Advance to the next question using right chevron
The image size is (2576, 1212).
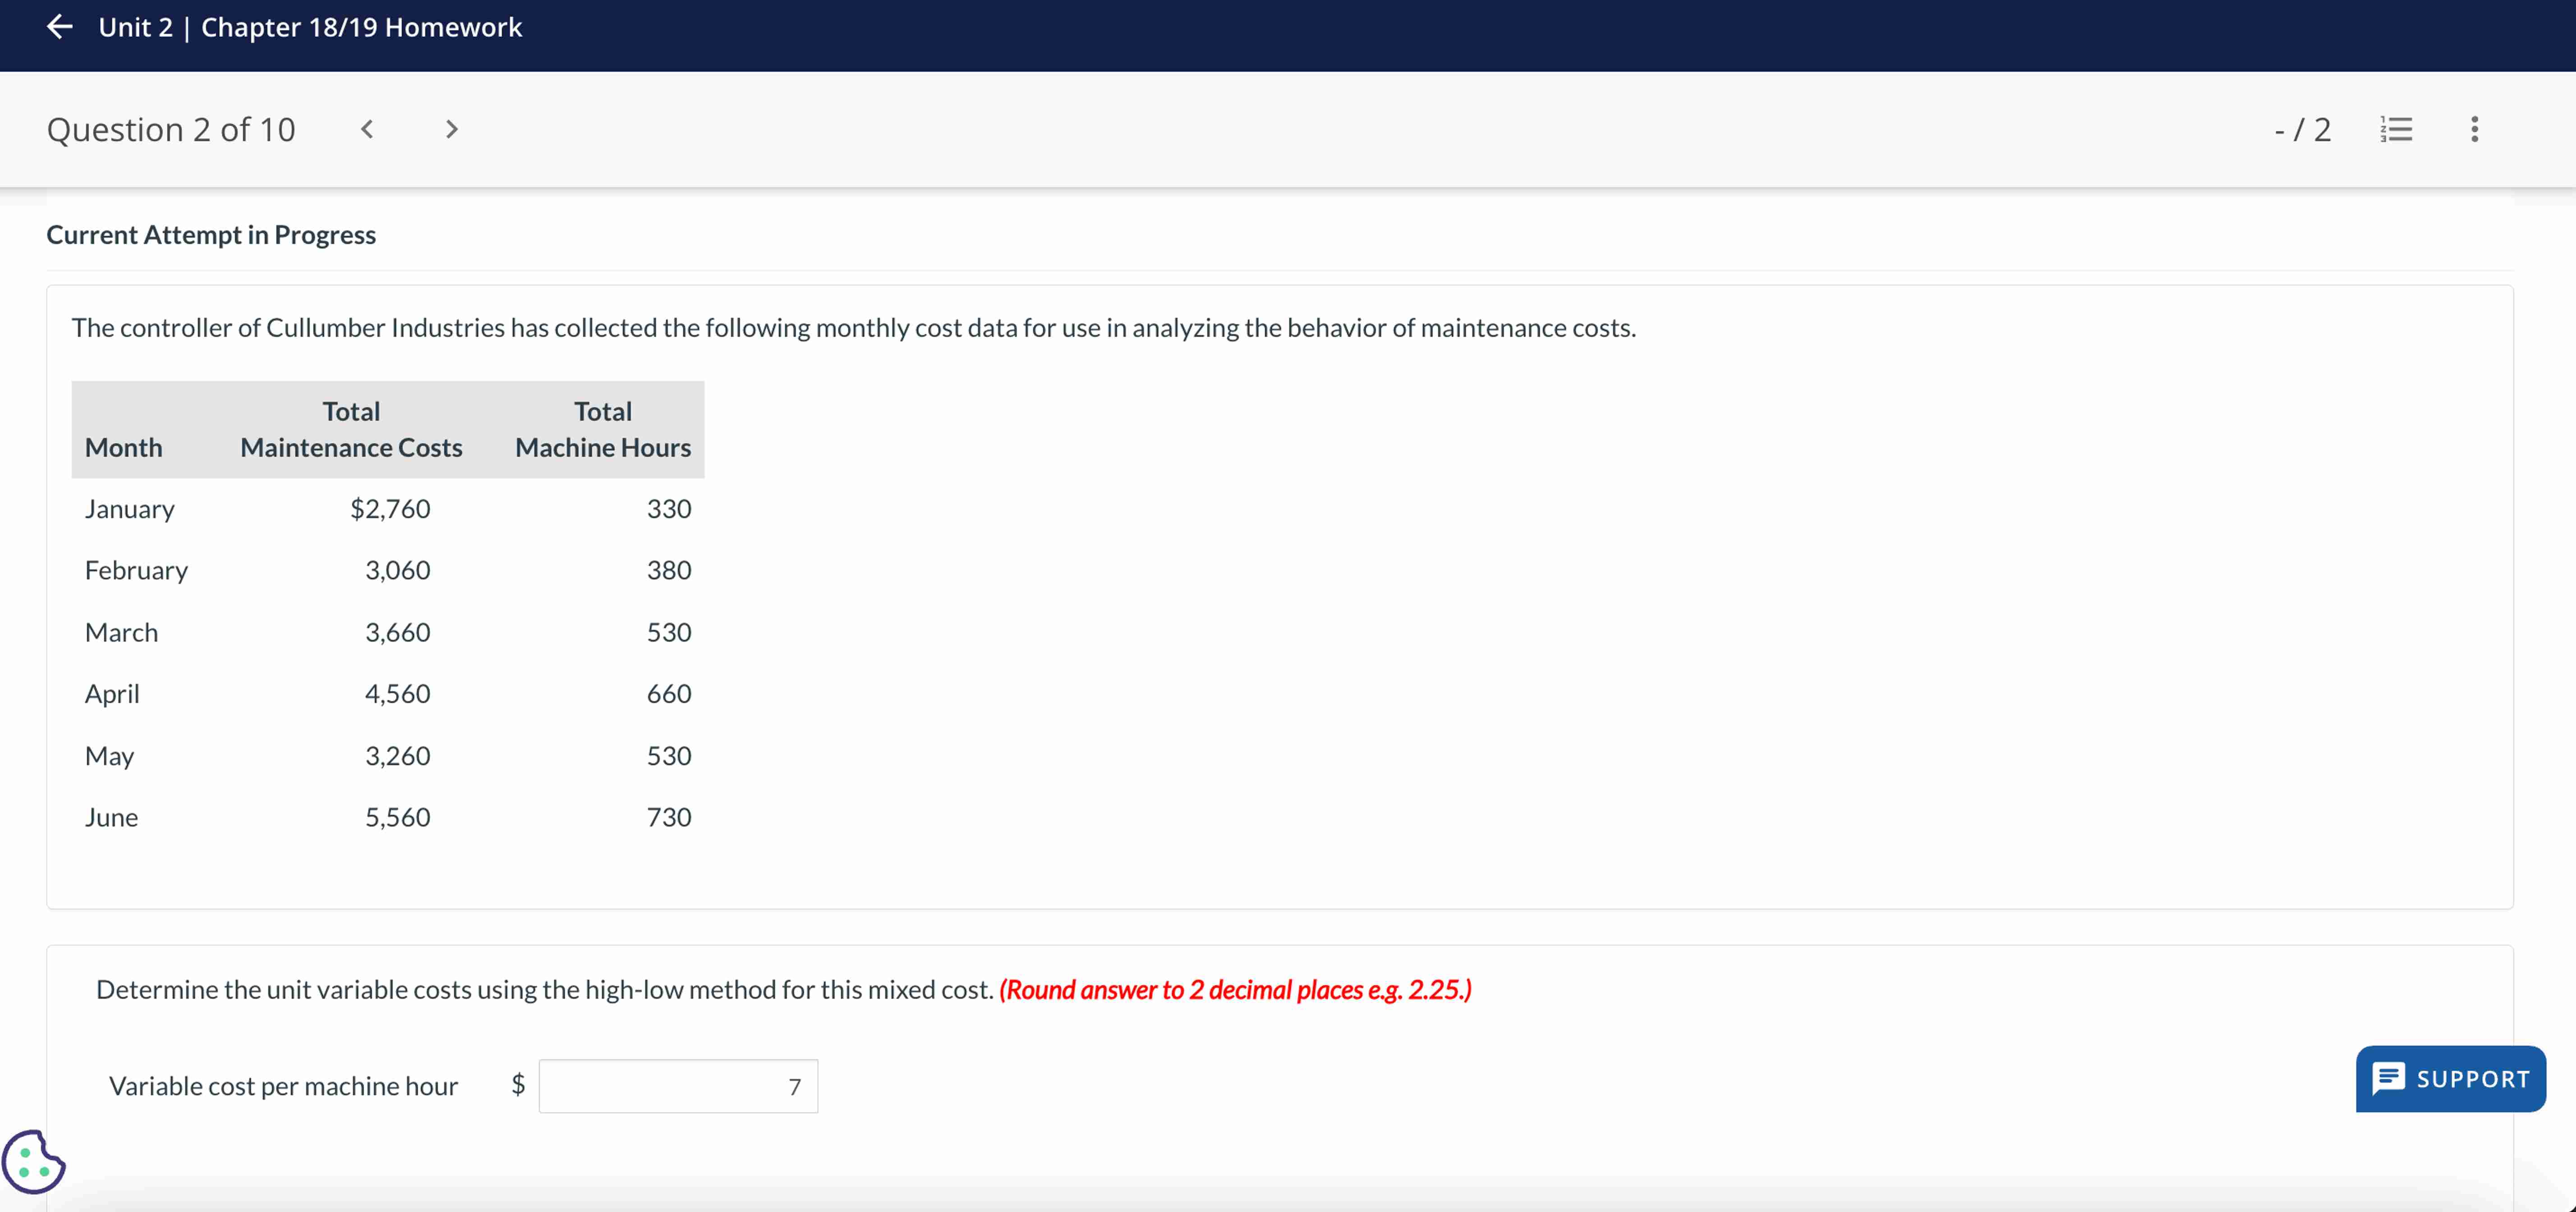click(451, 129)
